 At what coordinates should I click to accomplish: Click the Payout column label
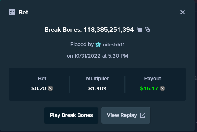[x=153, y=78]
